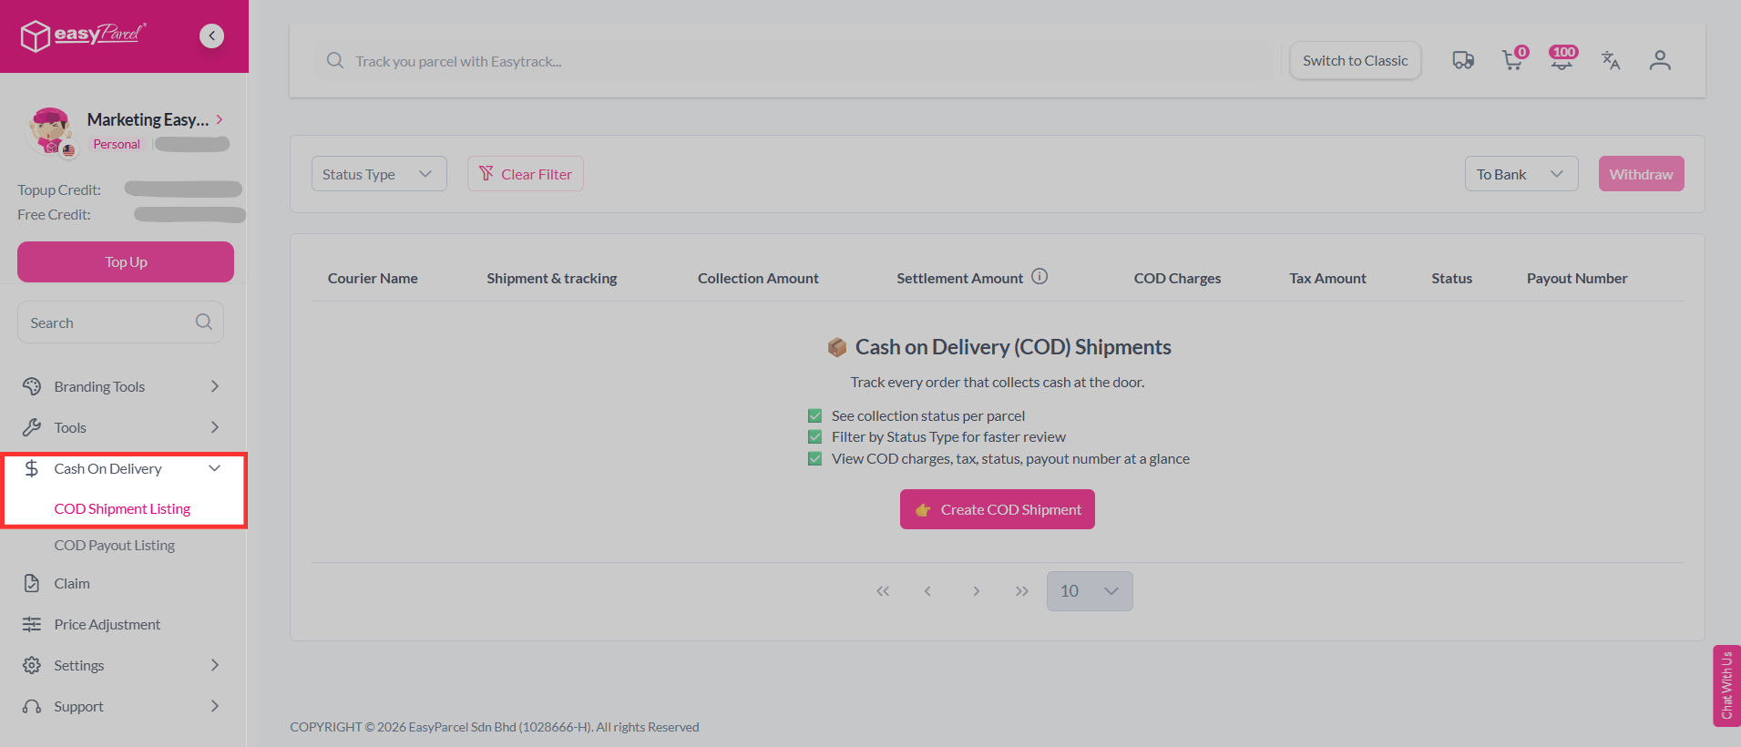Open the user profile icon
This screenshot has height=747, width=1741.
pyautogui.click(x=1660, y=60)
